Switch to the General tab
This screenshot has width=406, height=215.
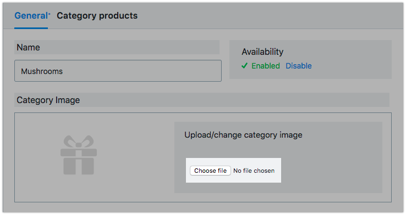coord(31,16)
